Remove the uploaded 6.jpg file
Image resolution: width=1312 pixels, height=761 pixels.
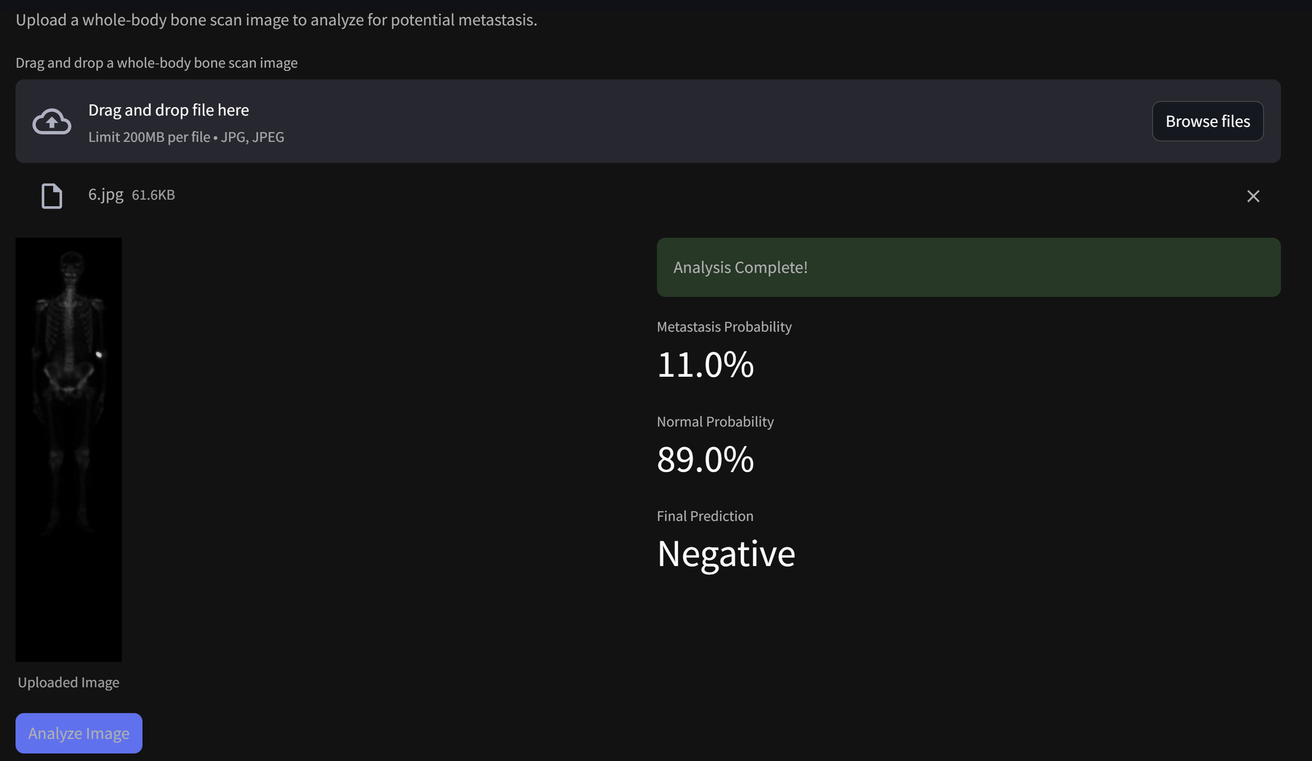click(1253, 196)
